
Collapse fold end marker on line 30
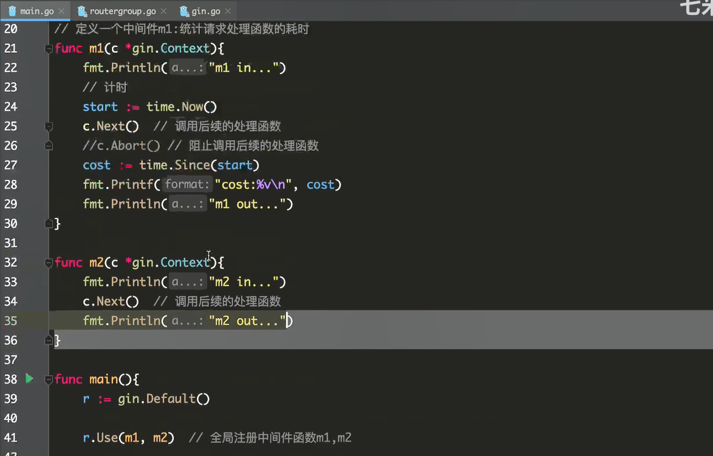(x=49, y=224)
